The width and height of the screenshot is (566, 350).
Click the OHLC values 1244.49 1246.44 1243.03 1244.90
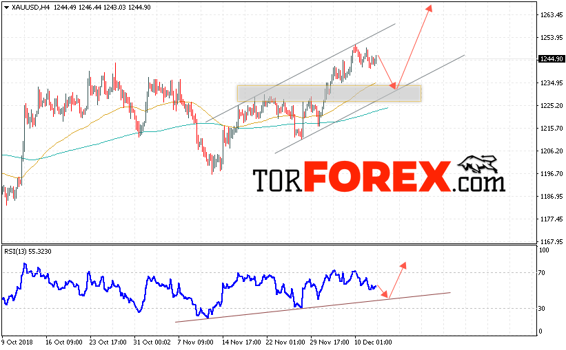click(x=102, y=7)
